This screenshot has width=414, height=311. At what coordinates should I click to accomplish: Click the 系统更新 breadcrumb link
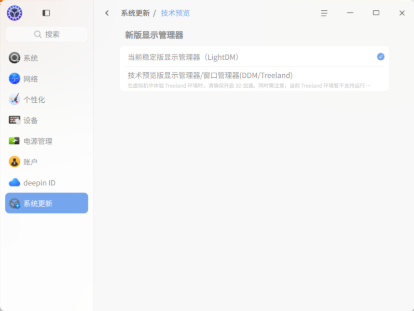pos(135,13)
